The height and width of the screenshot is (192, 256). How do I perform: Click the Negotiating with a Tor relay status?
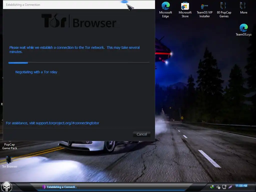tap(36, 72)
